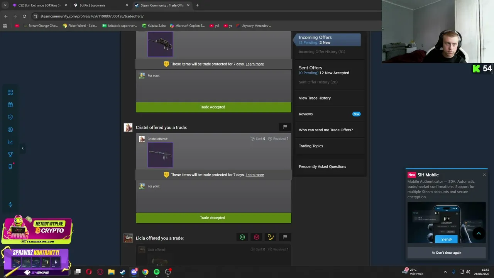Open the gift icon in left sidebar
494x278 pixels.
tap(10, 105)
